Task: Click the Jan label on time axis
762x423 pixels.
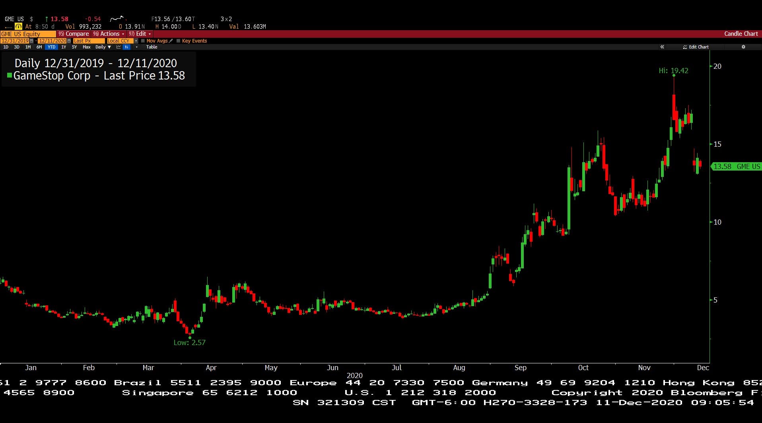Action: pos(31,368)
